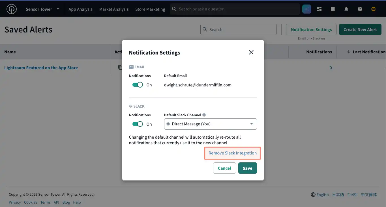This screenshot has height=207, width=386.
Task: Open the Default Slack Channel dropdown
Action: point(210,124)
